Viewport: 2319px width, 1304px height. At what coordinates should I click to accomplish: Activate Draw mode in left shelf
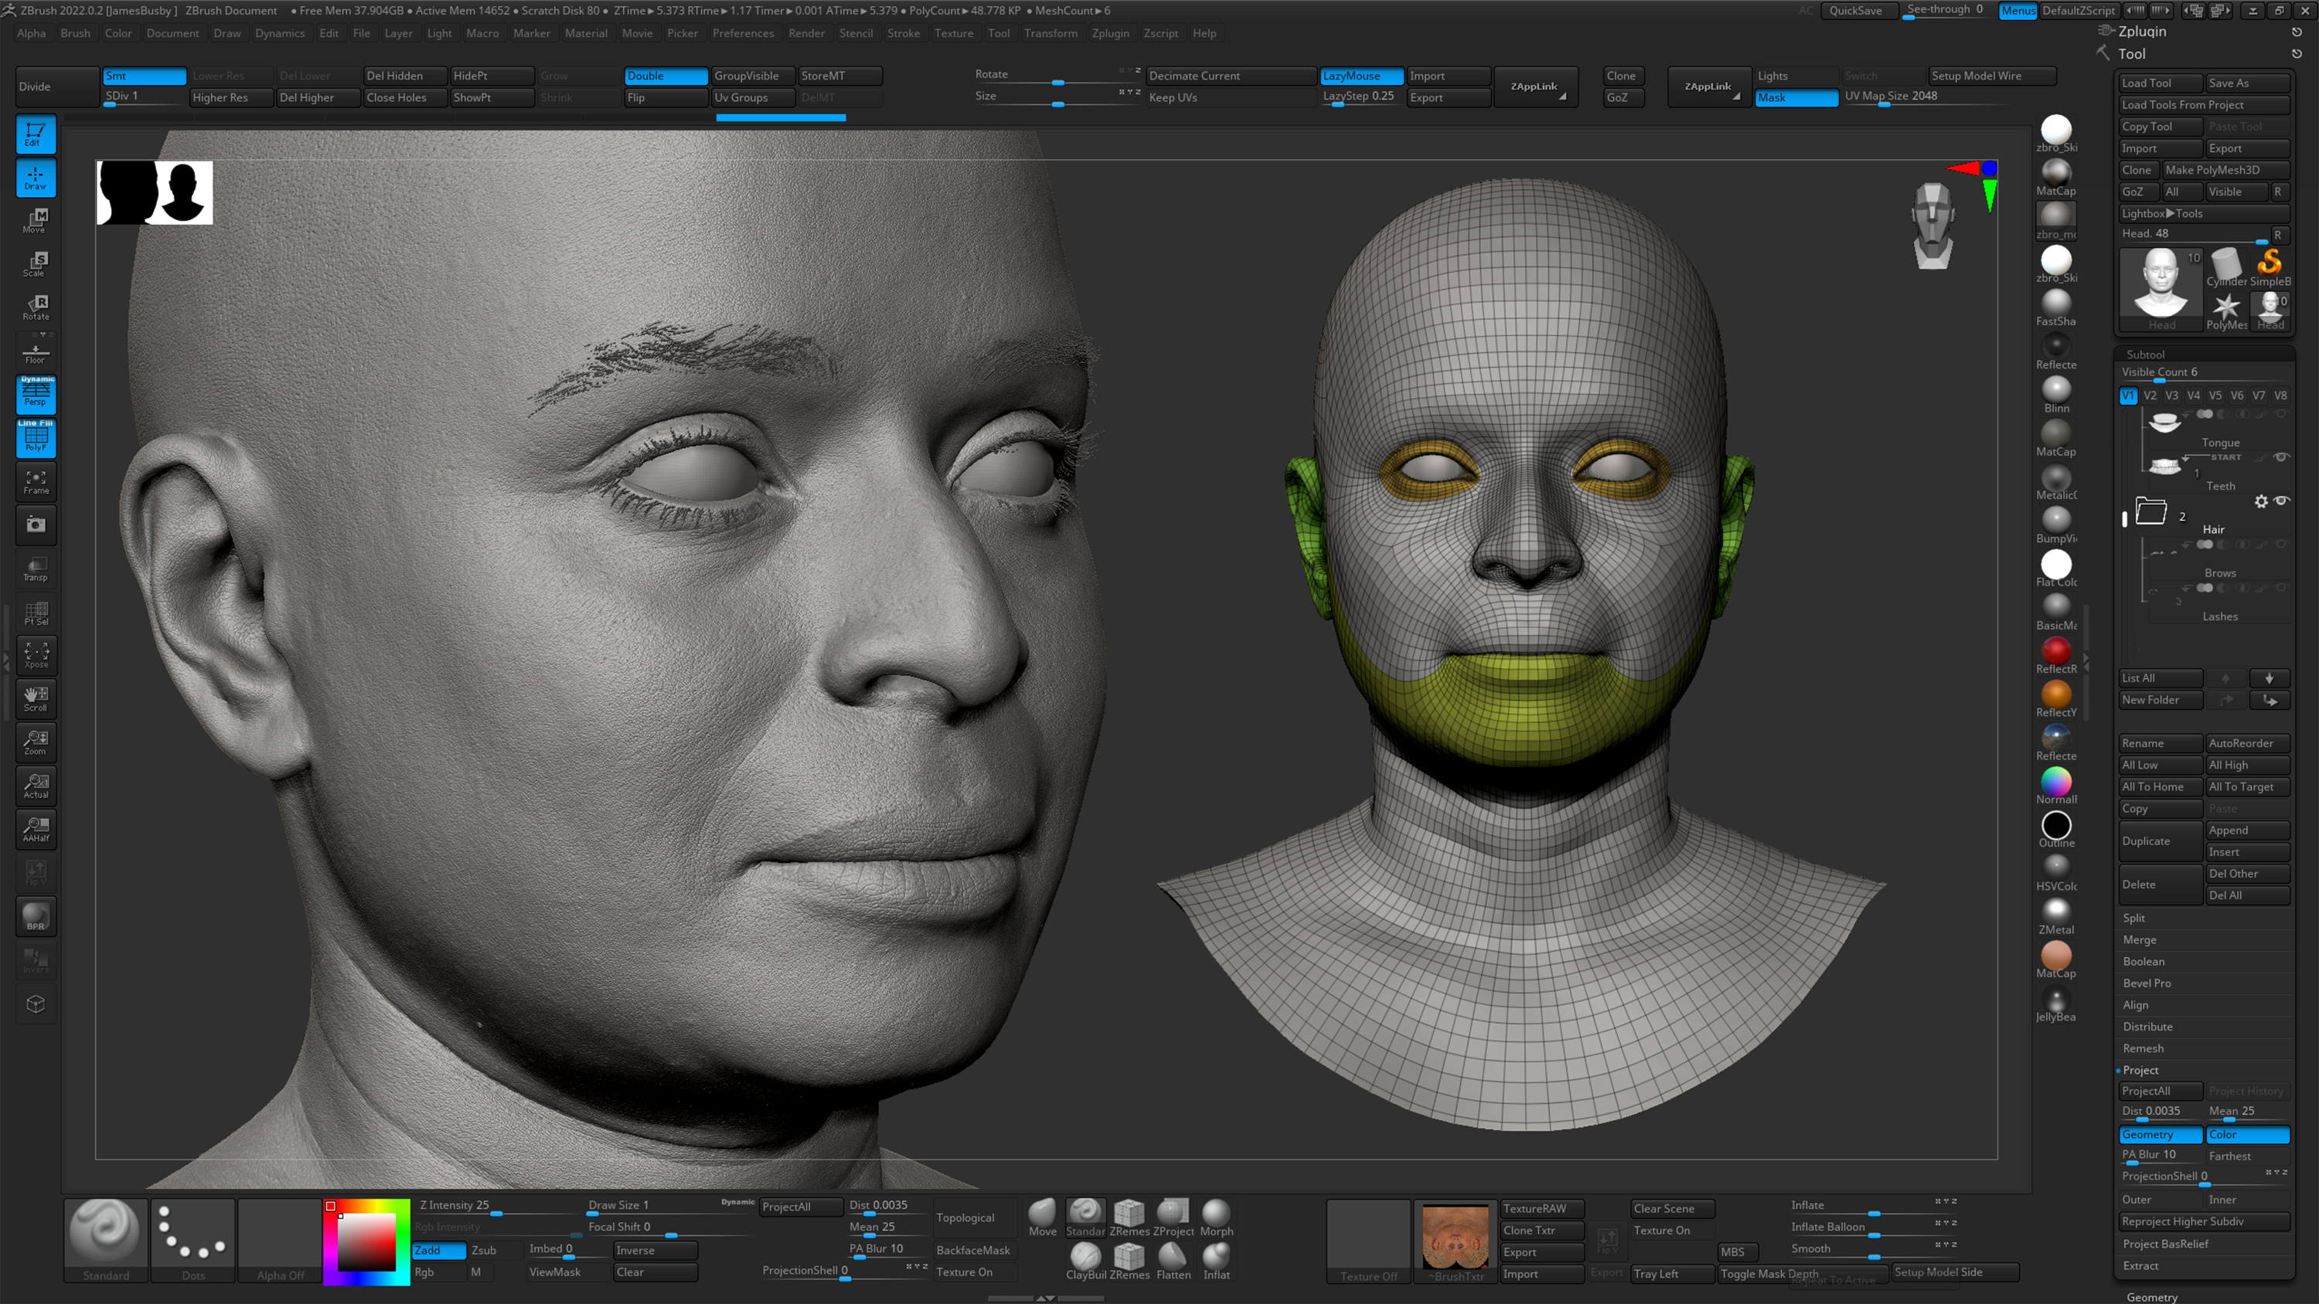point(35,178)
